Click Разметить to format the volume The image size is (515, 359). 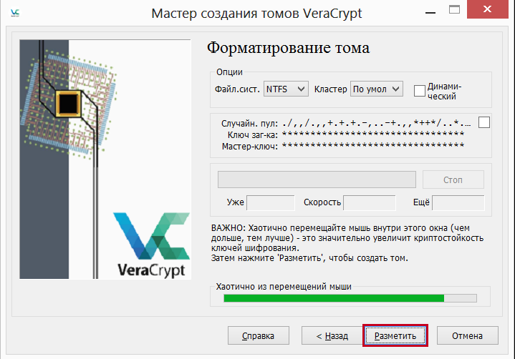coord(395,335)
